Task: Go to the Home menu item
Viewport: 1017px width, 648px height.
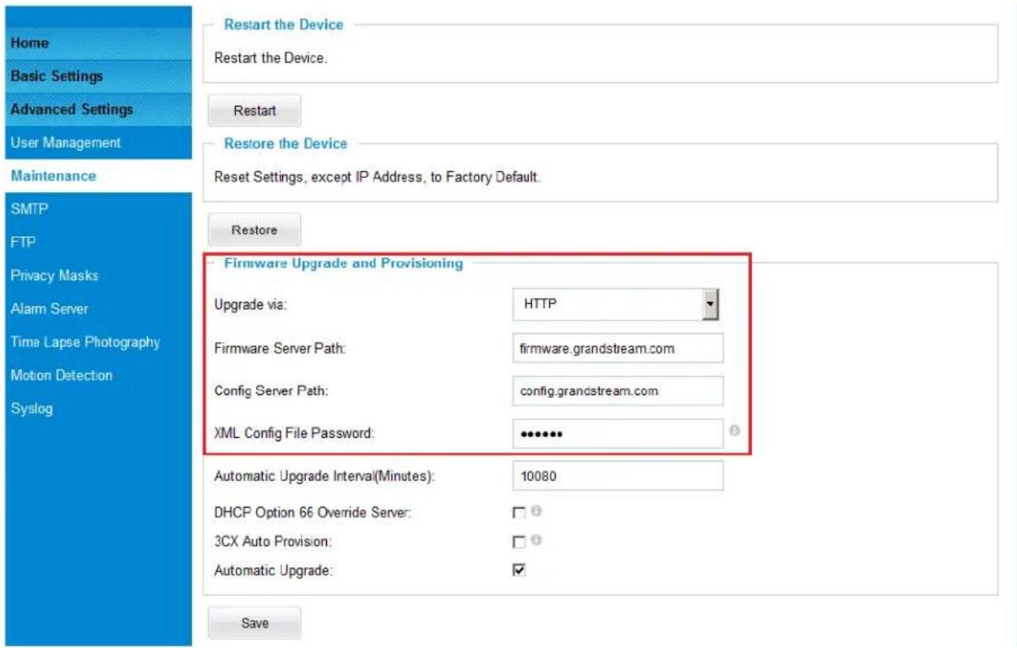Action: [95, 43]
